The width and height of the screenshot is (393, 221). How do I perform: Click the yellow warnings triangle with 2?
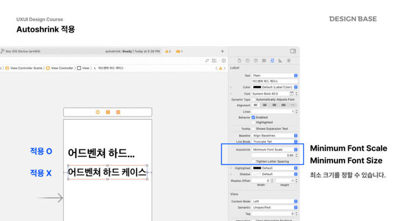point(168,51)
